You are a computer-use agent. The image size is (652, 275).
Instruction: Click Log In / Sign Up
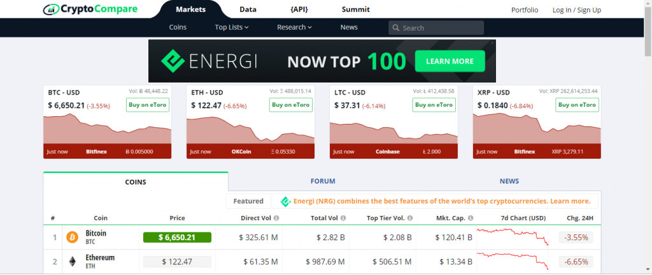pos(577,10)
